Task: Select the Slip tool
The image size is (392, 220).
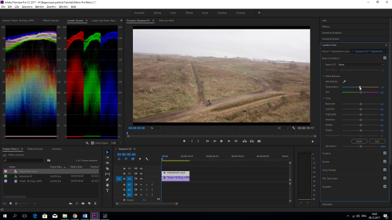Action: [107, 174]
